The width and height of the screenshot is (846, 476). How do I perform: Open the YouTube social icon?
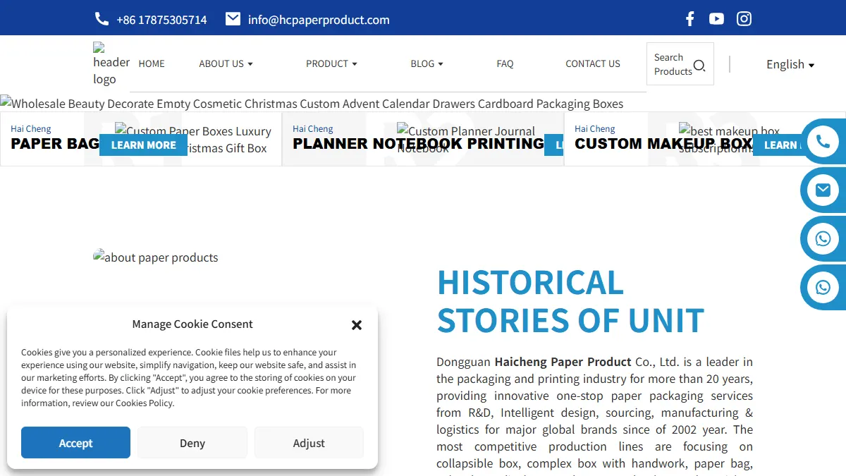716,19
